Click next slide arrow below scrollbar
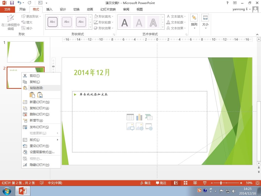This screenshot has height=196, width=261. 259,172
